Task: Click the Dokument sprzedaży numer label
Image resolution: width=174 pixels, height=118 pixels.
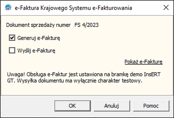Action: (x=38, y=25)
